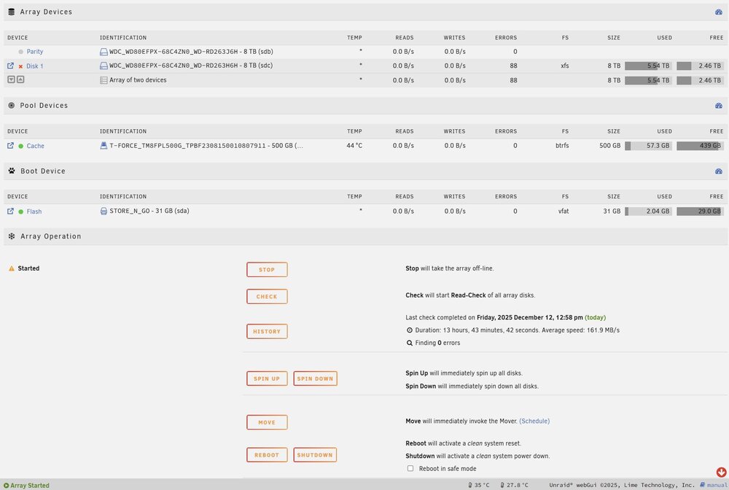Click the STORE_N_GO flash drive icon
Viewport: 729px width, 490px height.
(104, 211)
